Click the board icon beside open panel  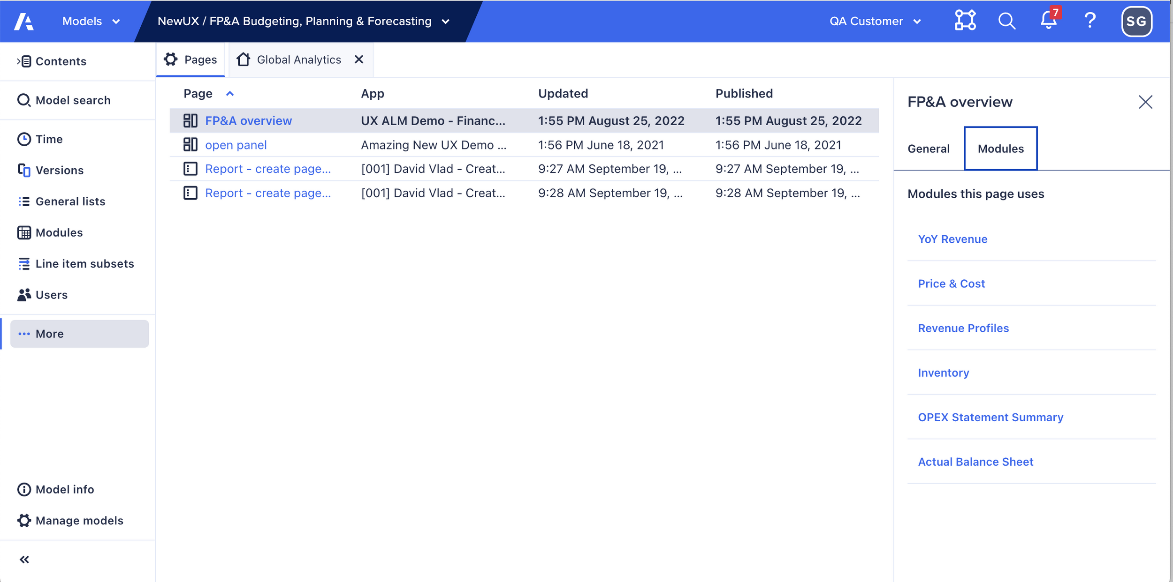[x=190, y=144]
